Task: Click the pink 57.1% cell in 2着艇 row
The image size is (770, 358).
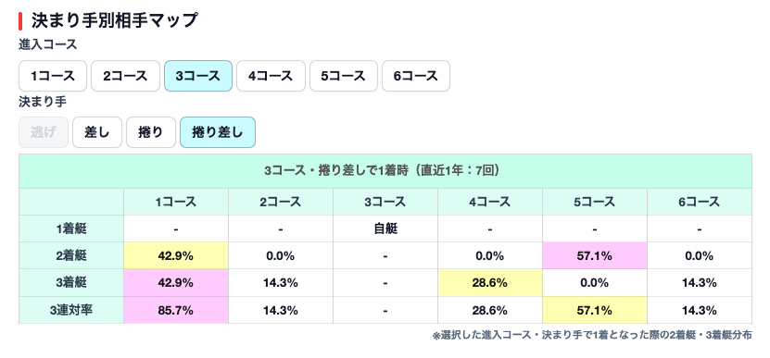Action: (595, 255)
